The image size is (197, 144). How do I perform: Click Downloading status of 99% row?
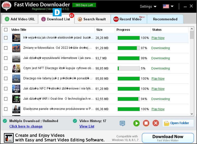click(160, 58)
